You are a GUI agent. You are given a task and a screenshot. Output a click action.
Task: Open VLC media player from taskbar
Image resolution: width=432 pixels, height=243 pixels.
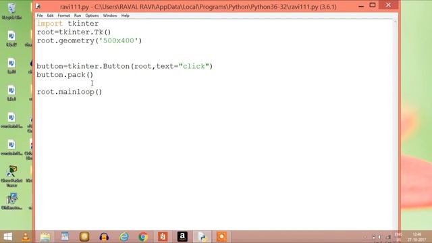26,237
